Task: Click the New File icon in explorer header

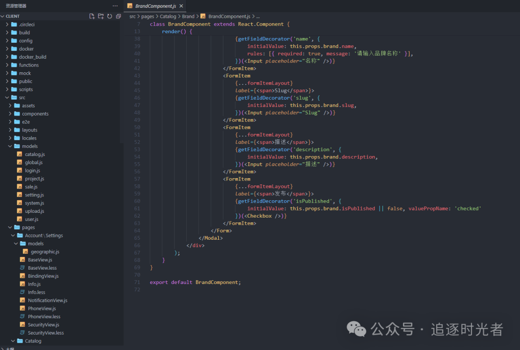Action: 92,16
